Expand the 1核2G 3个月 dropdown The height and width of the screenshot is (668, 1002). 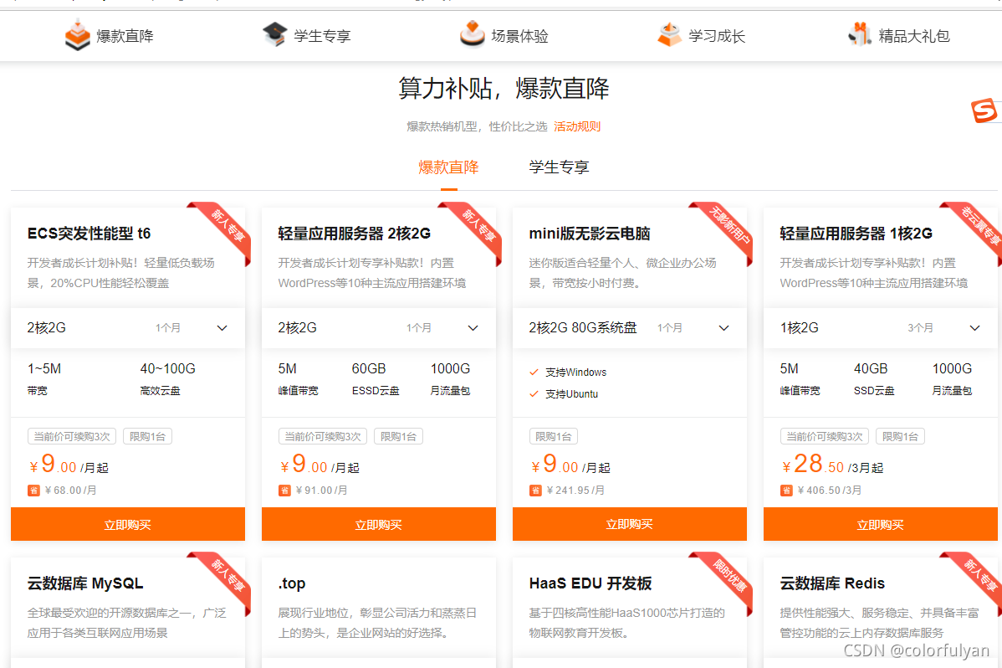tap(881, 327)
